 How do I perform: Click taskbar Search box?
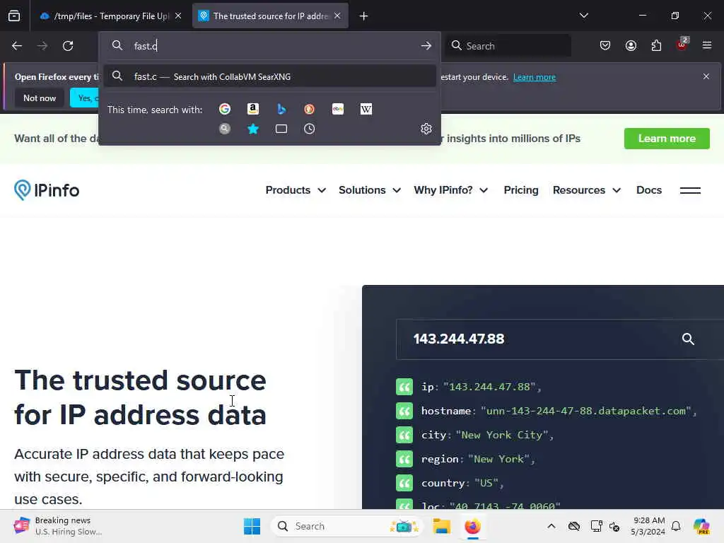click(x=346, y=526)
